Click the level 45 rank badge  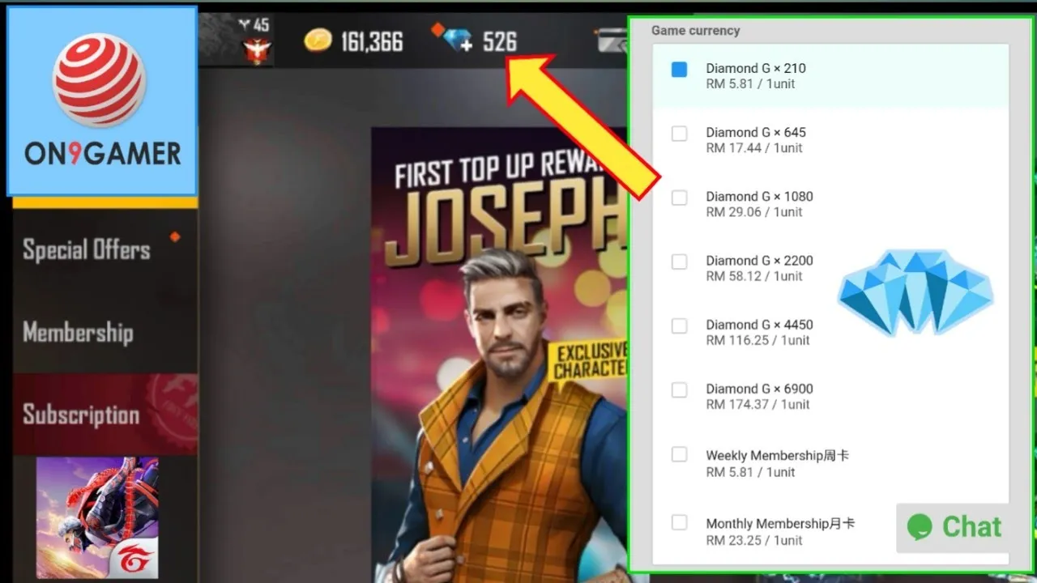tap(258, 40)
